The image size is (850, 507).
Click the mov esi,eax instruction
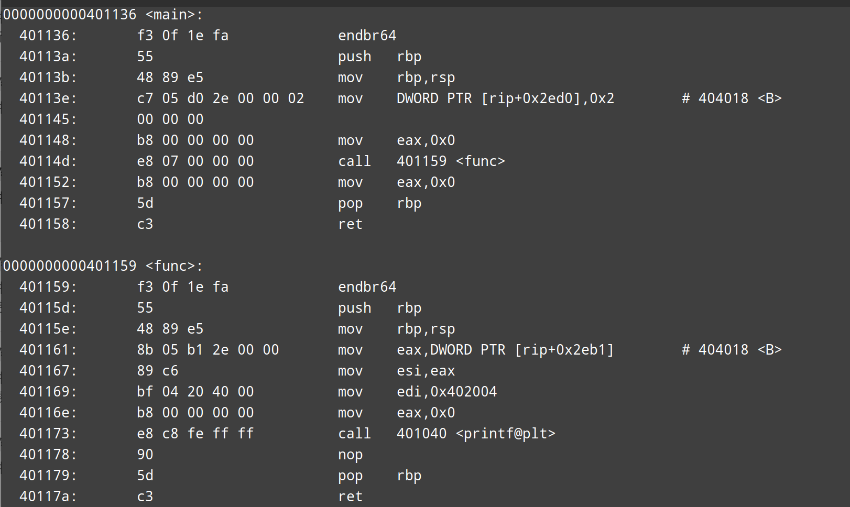396,371
